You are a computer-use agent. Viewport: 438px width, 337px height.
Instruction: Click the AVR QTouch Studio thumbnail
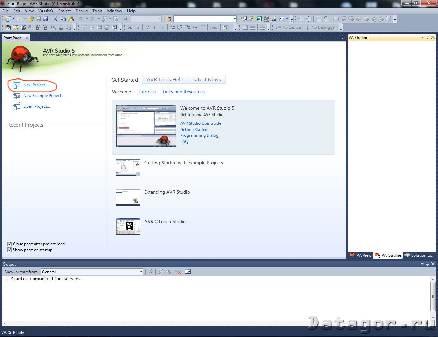click(x=128, y=226)
